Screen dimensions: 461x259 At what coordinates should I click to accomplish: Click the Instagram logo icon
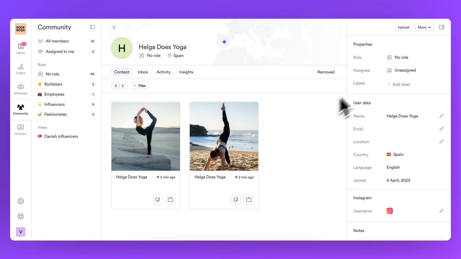pyautogui.click(x=389, y=211)
